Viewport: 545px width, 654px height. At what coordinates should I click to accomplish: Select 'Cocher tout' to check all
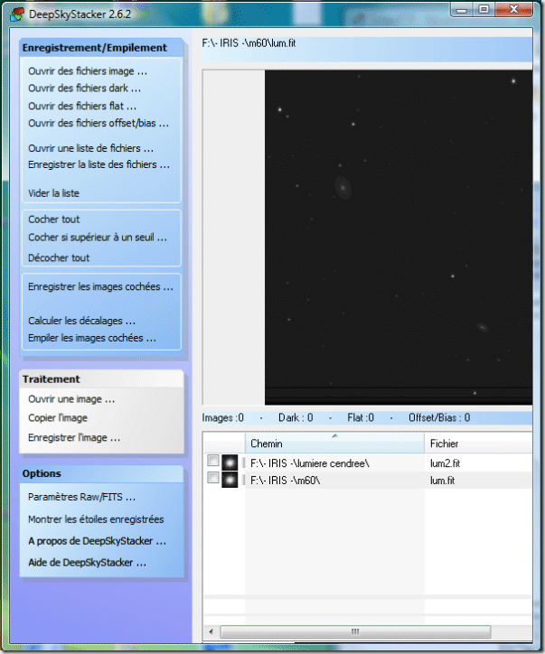click(x=53, y=220)
